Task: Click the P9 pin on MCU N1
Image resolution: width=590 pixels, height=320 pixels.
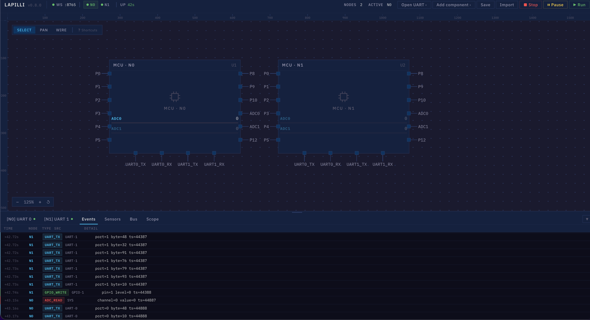Action: click(x=409, y=87)
